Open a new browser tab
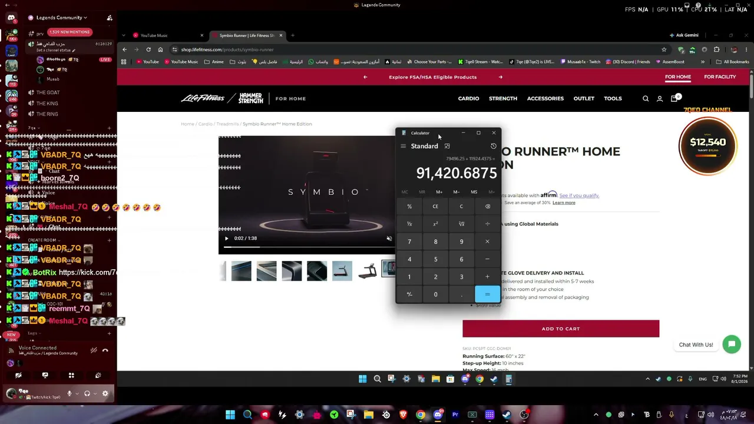Viewport: 754px width, 424px height. pyautogui.click(x=293, y=35)
